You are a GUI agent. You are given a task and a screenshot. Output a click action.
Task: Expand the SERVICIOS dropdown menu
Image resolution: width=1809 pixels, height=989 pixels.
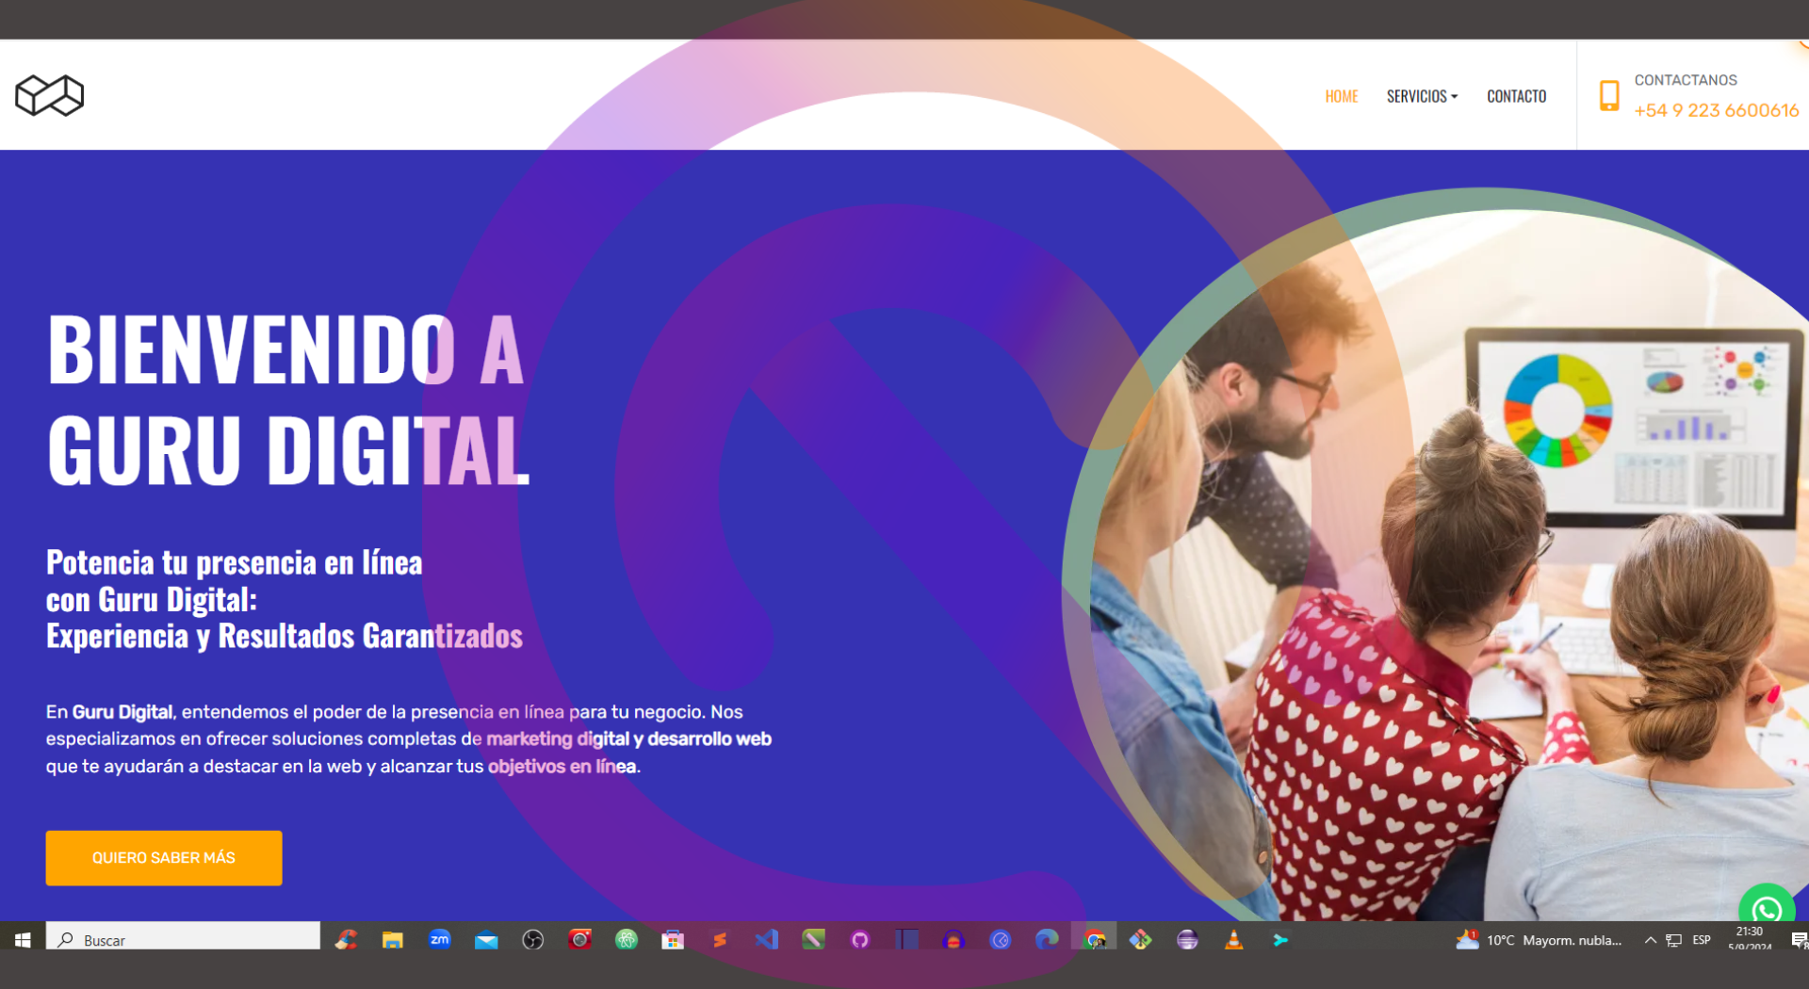(x=1422, y=95)
